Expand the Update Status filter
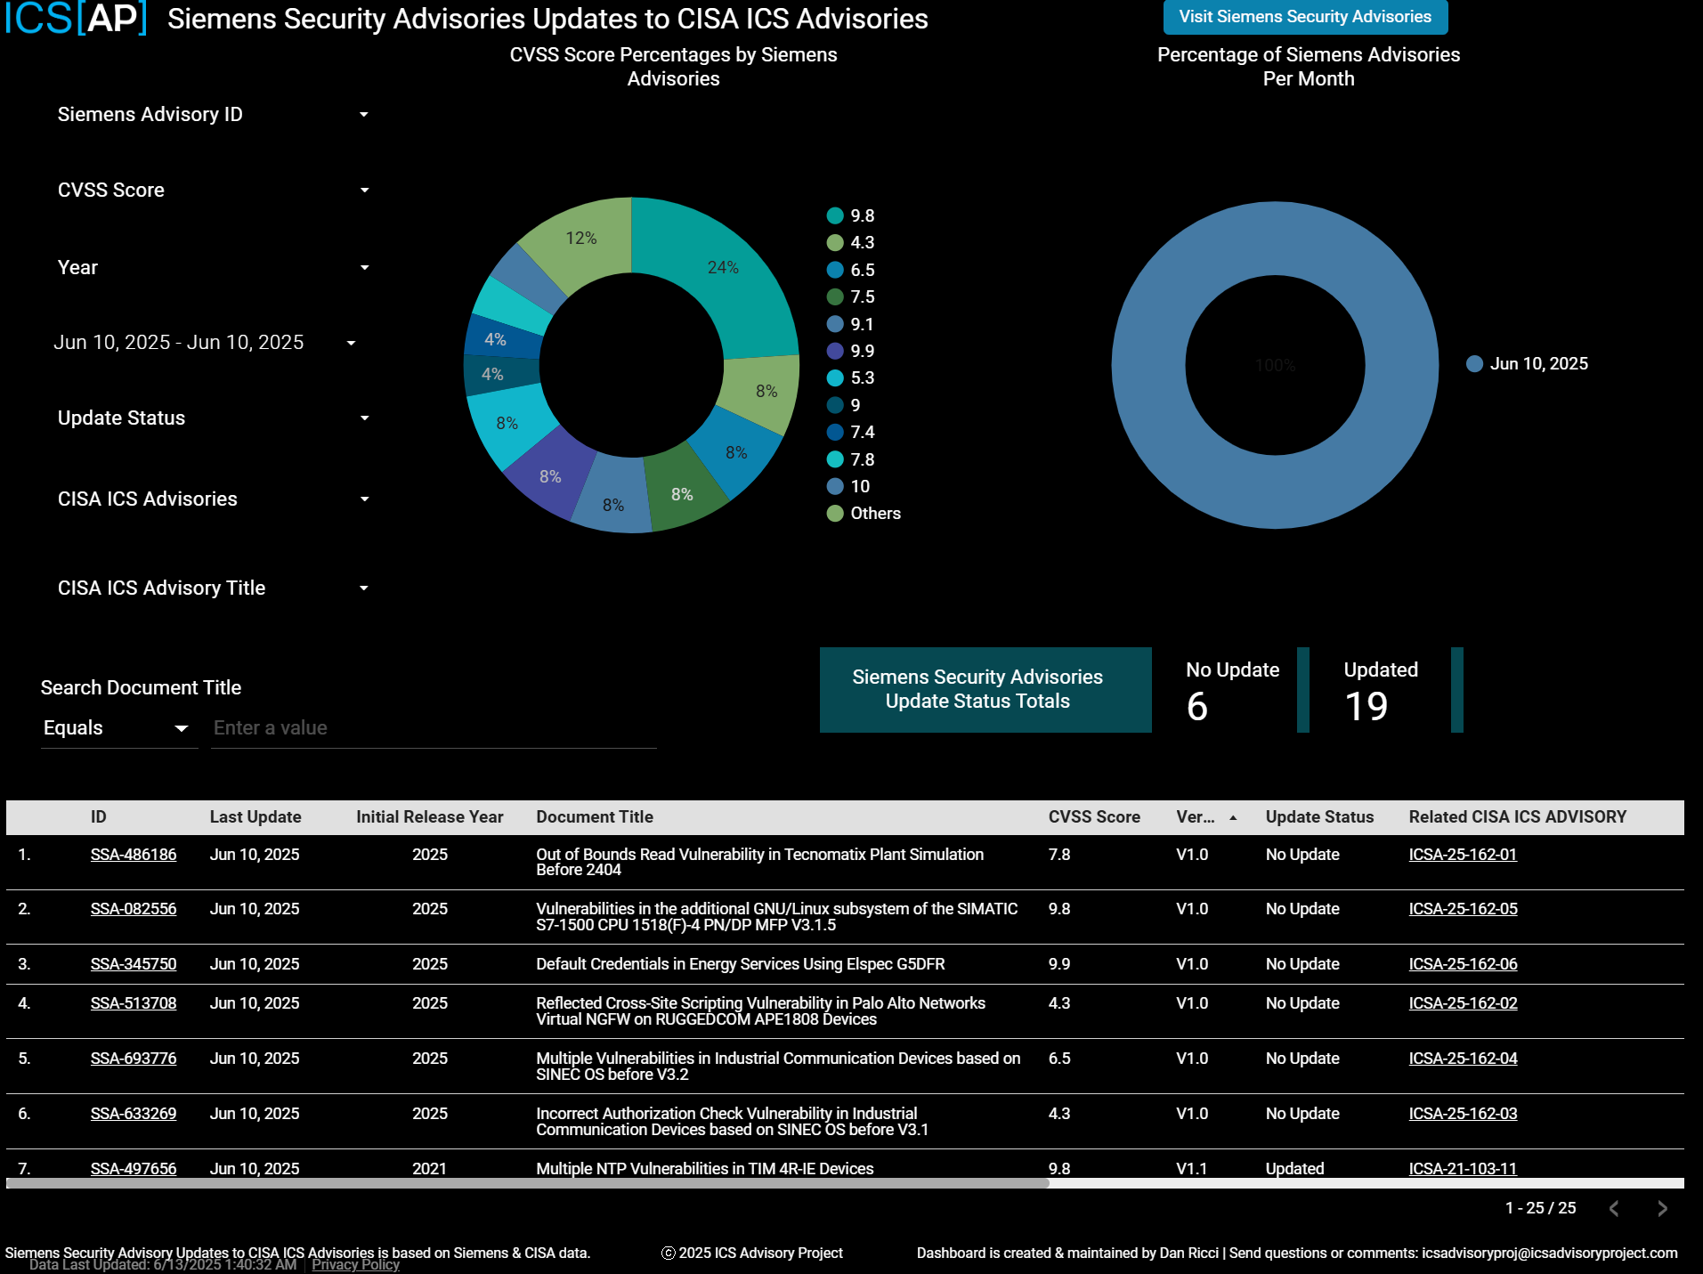The height and width of the screenshot is (1274, 1703). coord(214,418)
